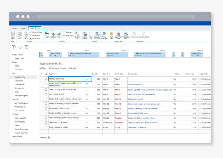Click the Attach File icon
The width and height of the screenshot is (223, 158).
[x=91, y=35]
